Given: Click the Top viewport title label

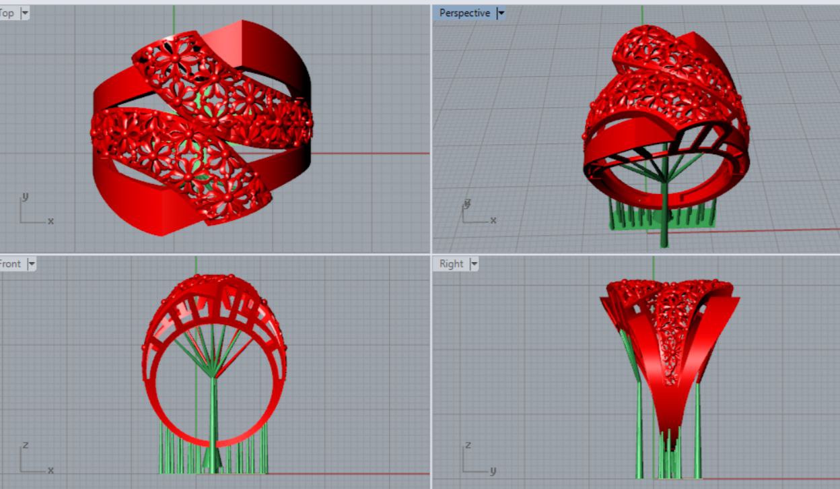Looking at the screenshot, I should coord(7,13).
